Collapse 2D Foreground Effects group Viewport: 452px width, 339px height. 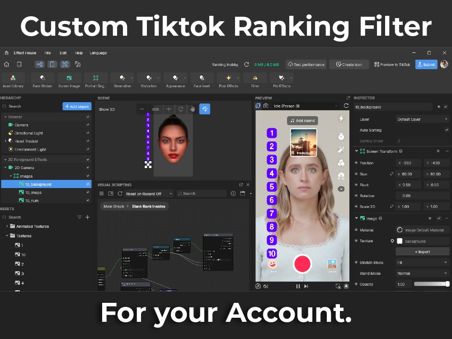coord(5,160)
